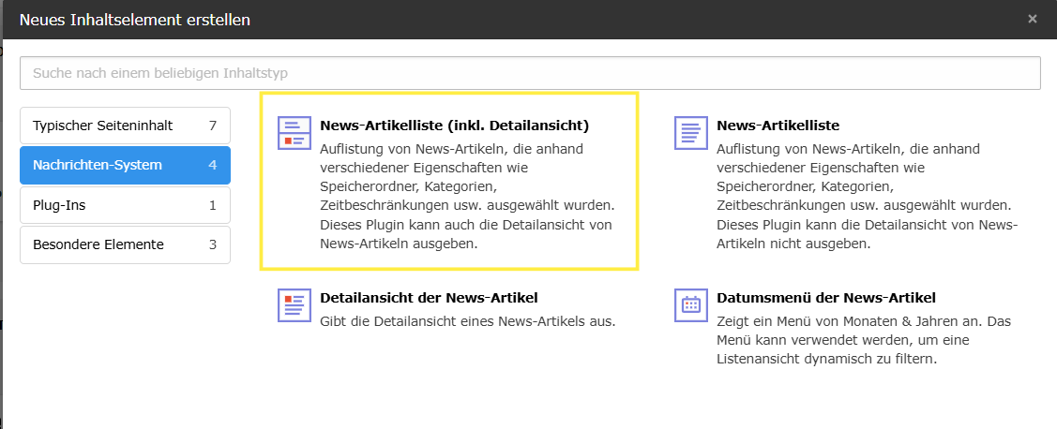Click the count badge 3 on Besondere Elemente
Image resolution: width=1057 pixels, height=429 pixels.
(213, 244)
